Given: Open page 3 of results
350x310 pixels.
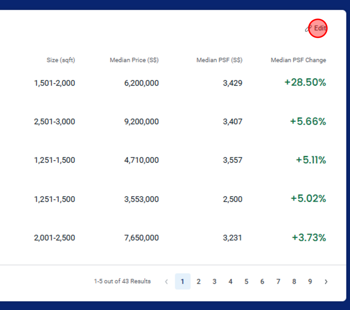Looking at the screenshot, I should coord(214,282).
